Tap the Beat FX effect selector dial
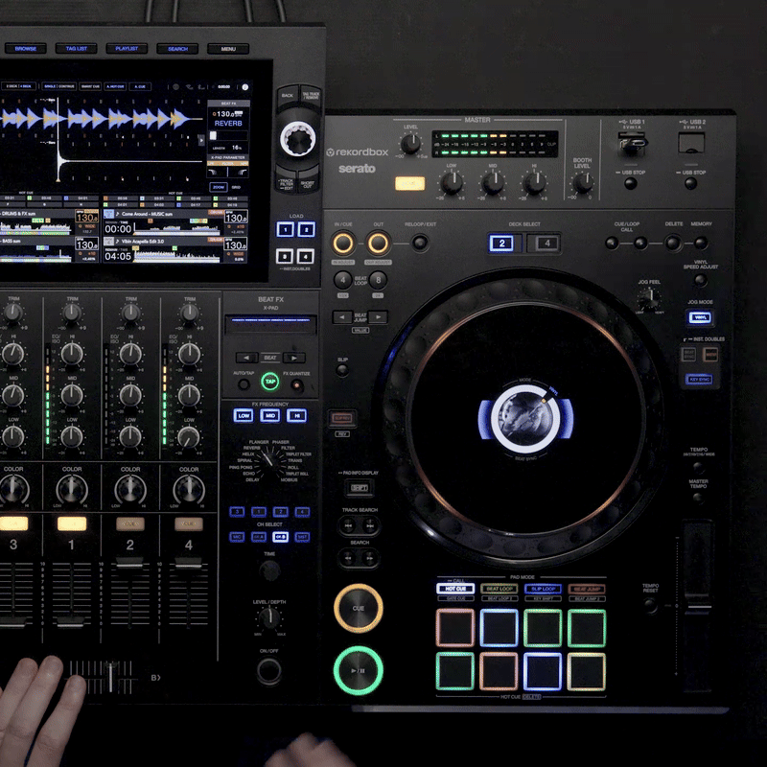Screen dimensions: 767x767 (x=267, y=460)
